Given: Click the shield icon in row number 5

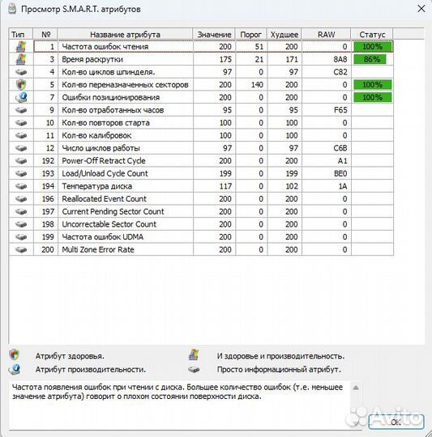Looking at the screenshot, I should pos(21,84).
